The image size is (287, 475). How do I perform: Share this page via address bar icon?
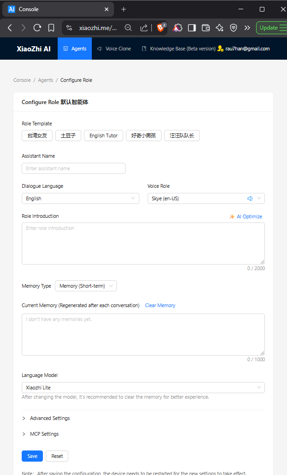click(144, 28)
